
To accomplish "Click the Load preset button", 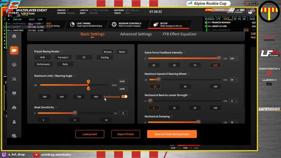I will point(90,134).
